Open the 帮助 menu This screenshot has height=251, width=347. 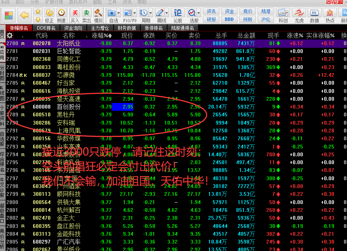[142, 2]
